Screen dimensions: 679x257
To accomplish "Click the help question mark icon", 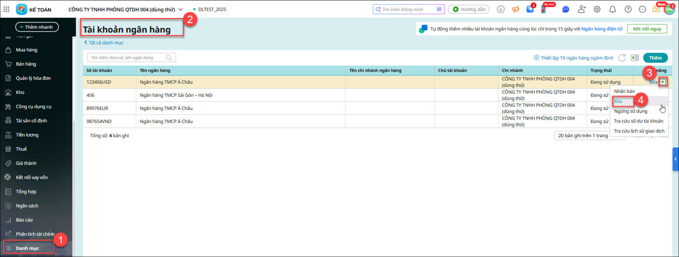I will pos(628,9).
